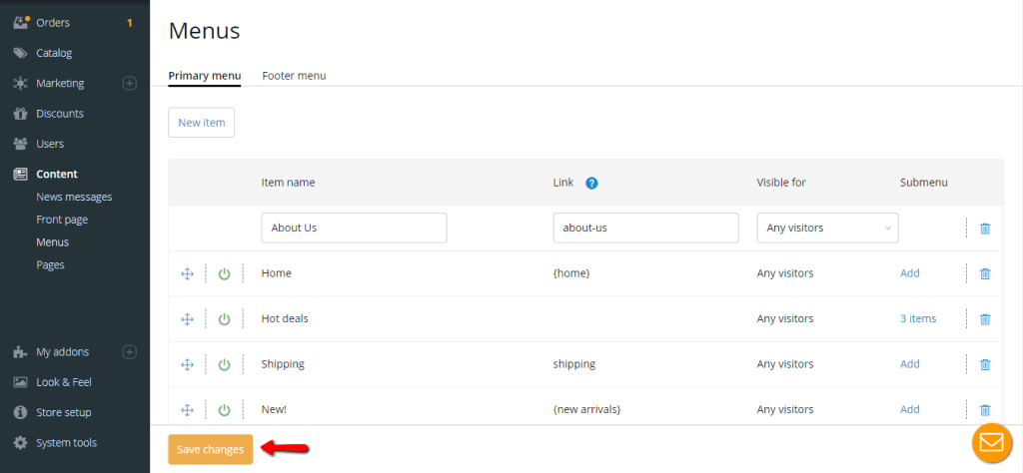Click the help icon next to Link column
This screenshot has height=473, width=1023.
point(591,183)
